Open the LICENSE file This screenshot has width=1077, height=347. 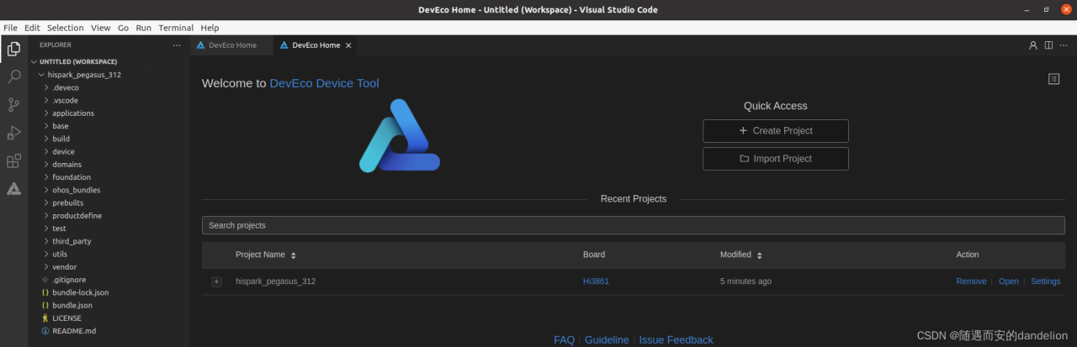pyautogui.click(x=66, y=318)
